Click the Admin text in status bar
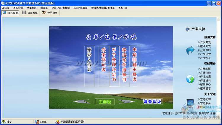The height and width of the screenshot is (125, 222). (x=43, y=122)
